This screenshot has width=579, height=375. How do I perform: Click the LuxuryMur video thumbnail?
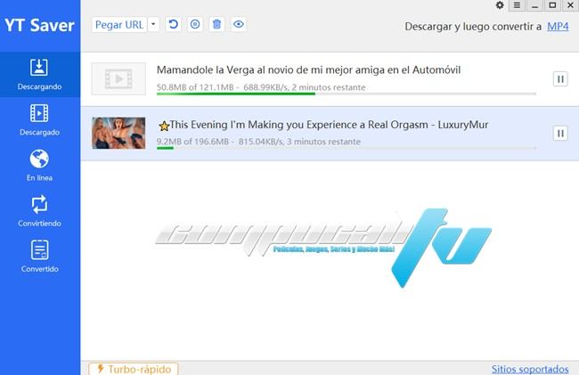(x=118, y=134)
